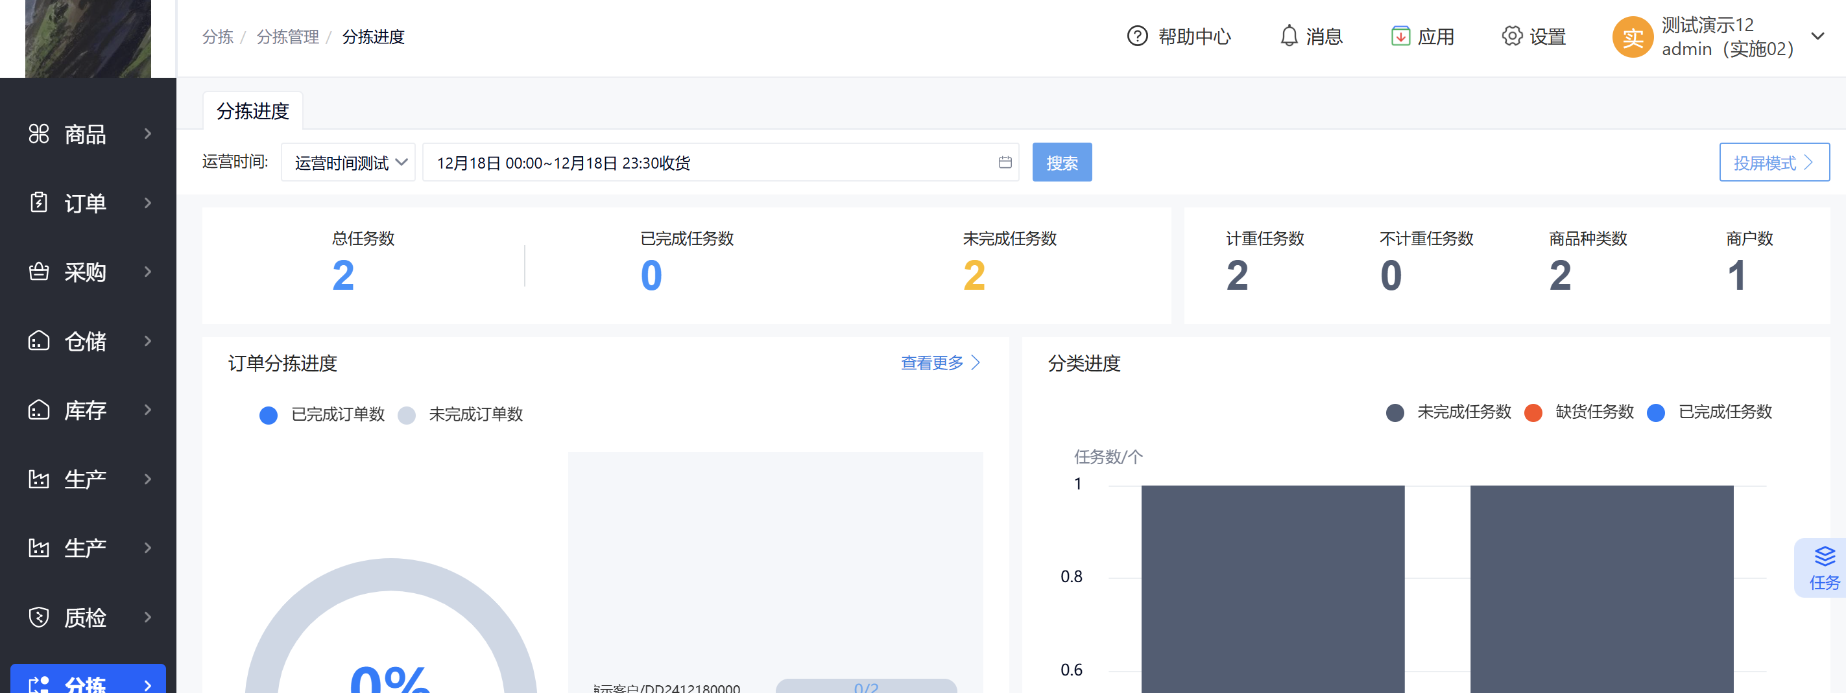Click the 库存 inventory icon
Image resolution: width=1846 pixels, height=693 pixels.
coord(39,410)
